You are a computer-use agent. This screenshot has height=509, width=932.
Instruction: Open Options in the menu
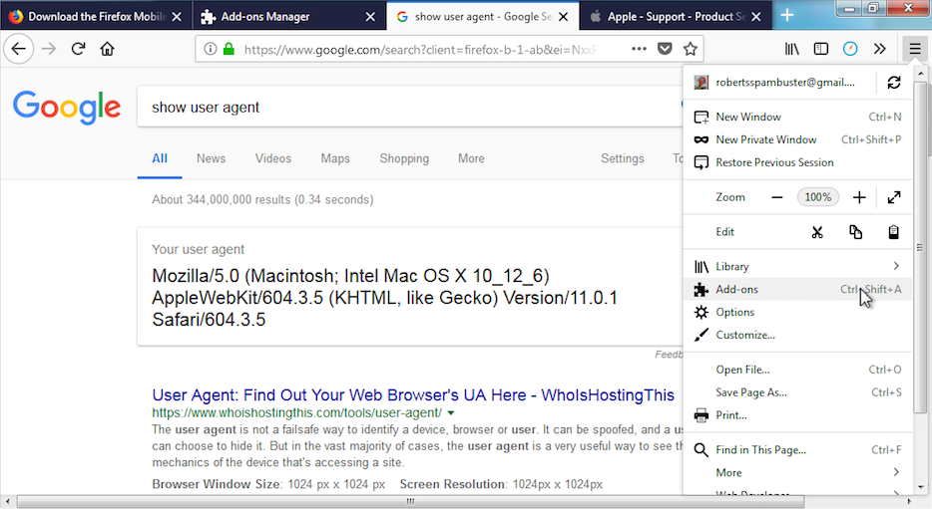pos(797,312)
